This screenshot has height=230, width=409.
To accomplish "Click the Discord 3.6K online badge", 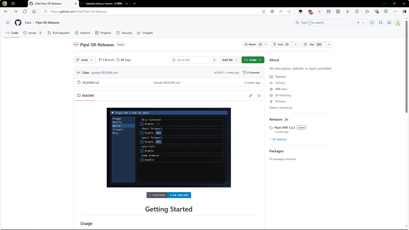I will tap(169, 195).
